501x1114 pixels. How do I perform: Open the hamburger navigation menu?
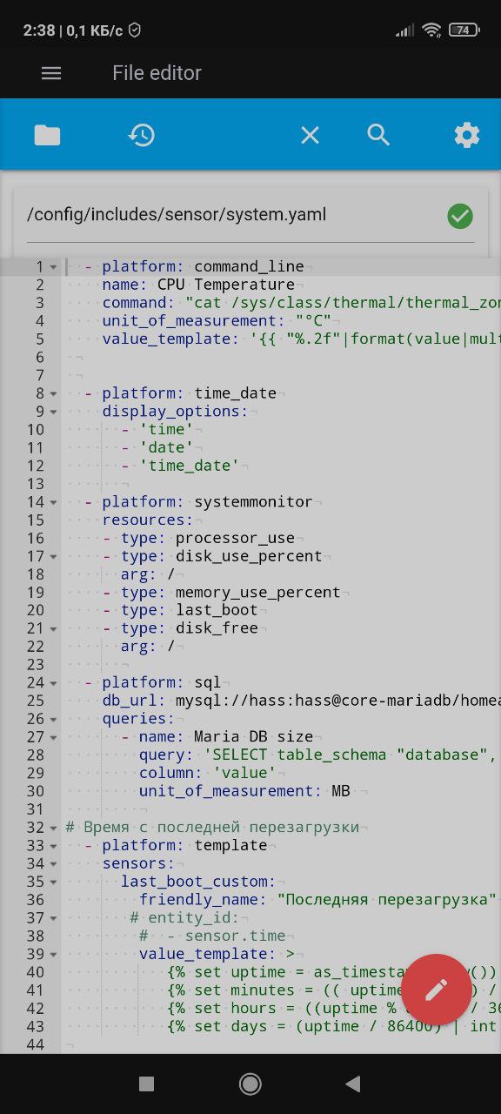[51, 73]
